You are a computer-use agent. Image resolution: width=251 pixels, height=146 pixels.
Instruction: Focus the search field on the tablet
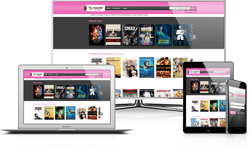click(219, 72)
